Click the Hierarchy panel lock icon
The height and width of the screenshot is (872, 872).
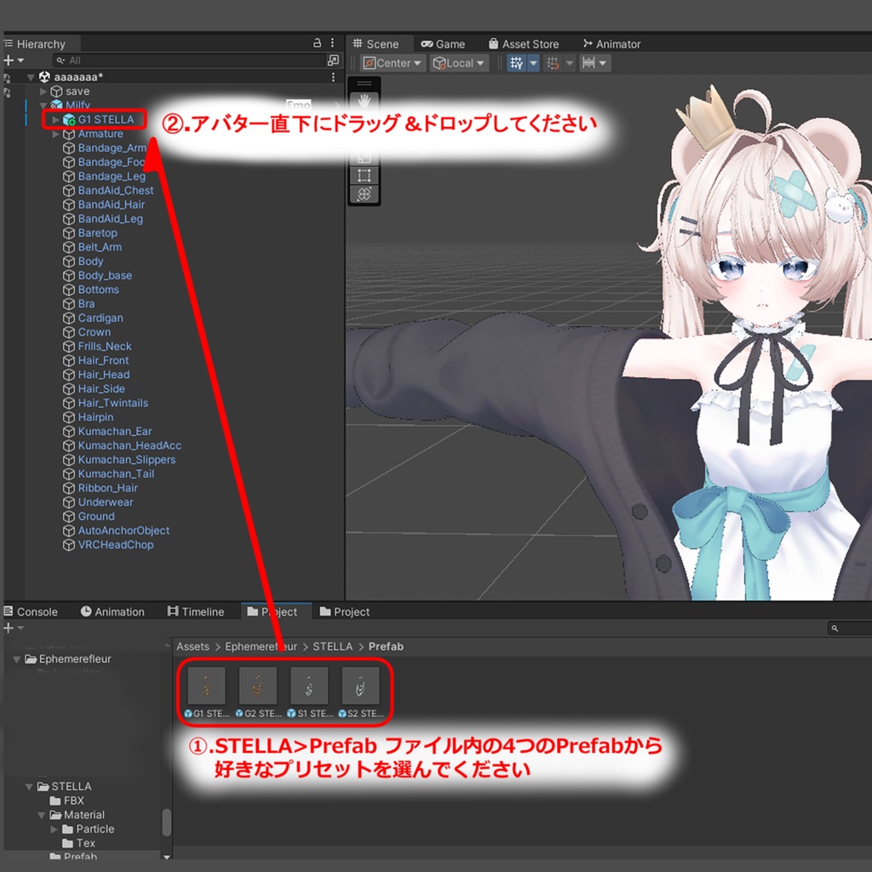(x=317, y=43)
